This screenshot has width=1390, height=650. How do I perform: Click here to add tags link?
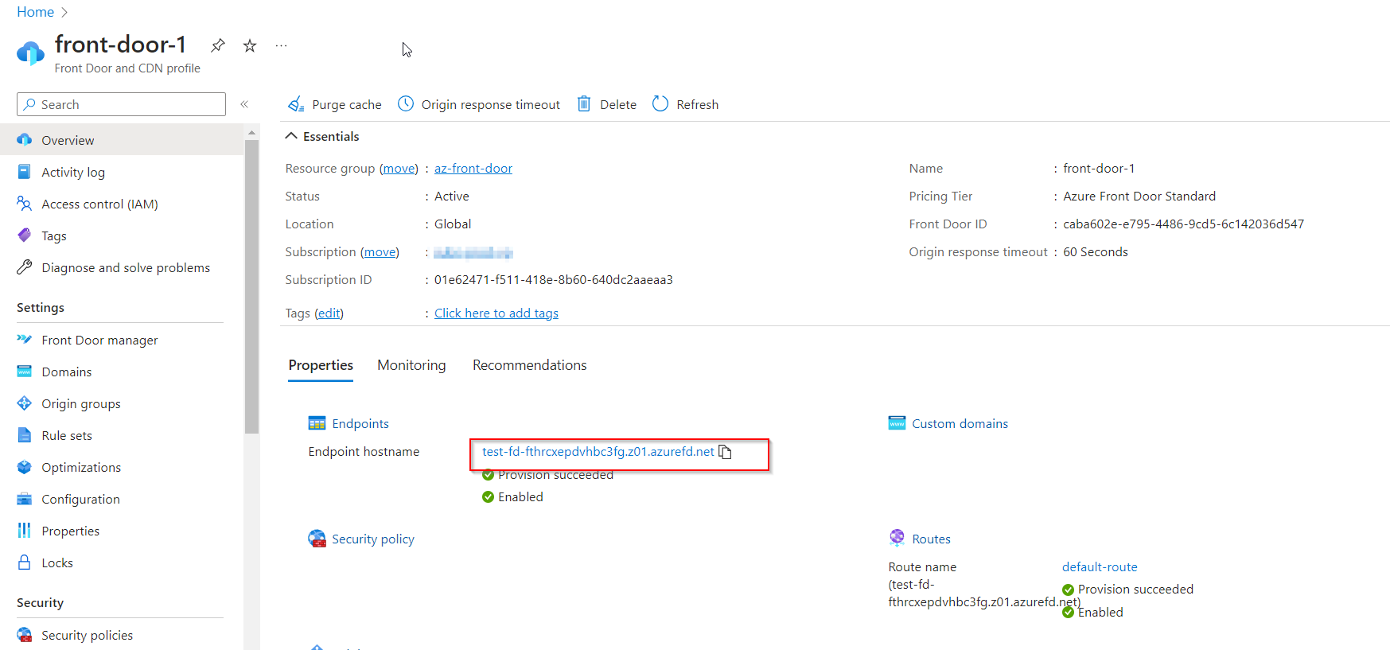[496, 313]
